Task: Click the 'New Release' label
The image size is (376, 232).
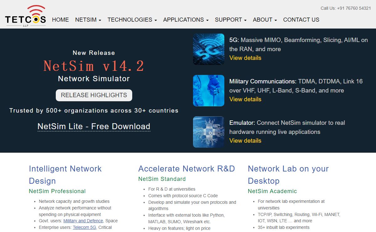Action: pyautogui.click(x=94, y=53)
